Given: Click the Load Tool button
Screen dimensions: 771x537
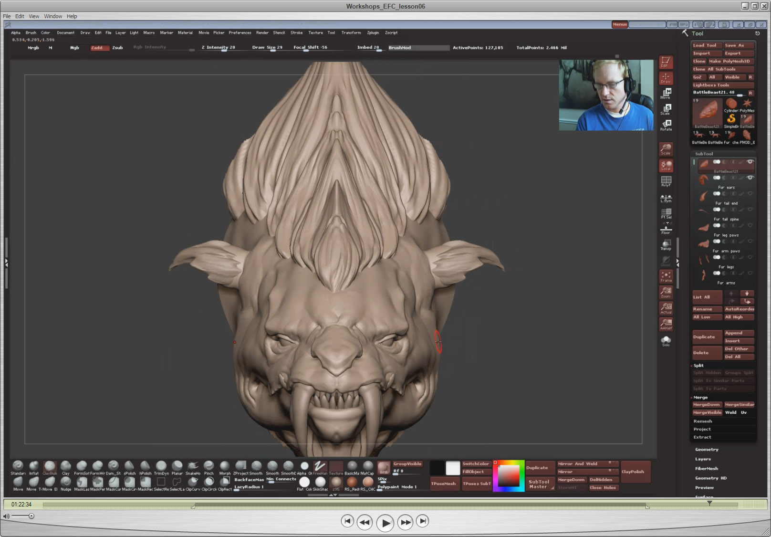Looking at the screenshot, I should click(706, 45).
